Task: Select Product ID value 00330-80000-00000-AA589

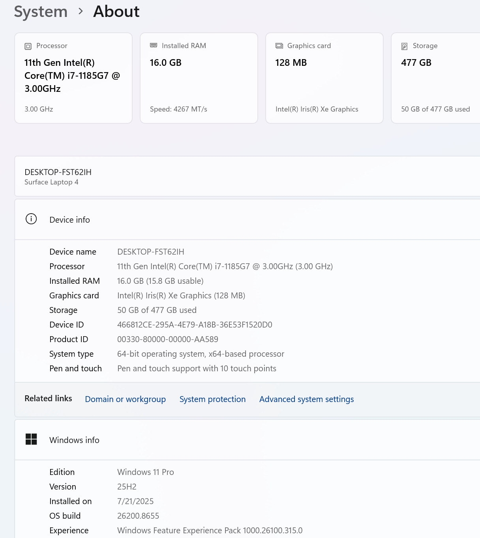Action: (x=168, y=339)
